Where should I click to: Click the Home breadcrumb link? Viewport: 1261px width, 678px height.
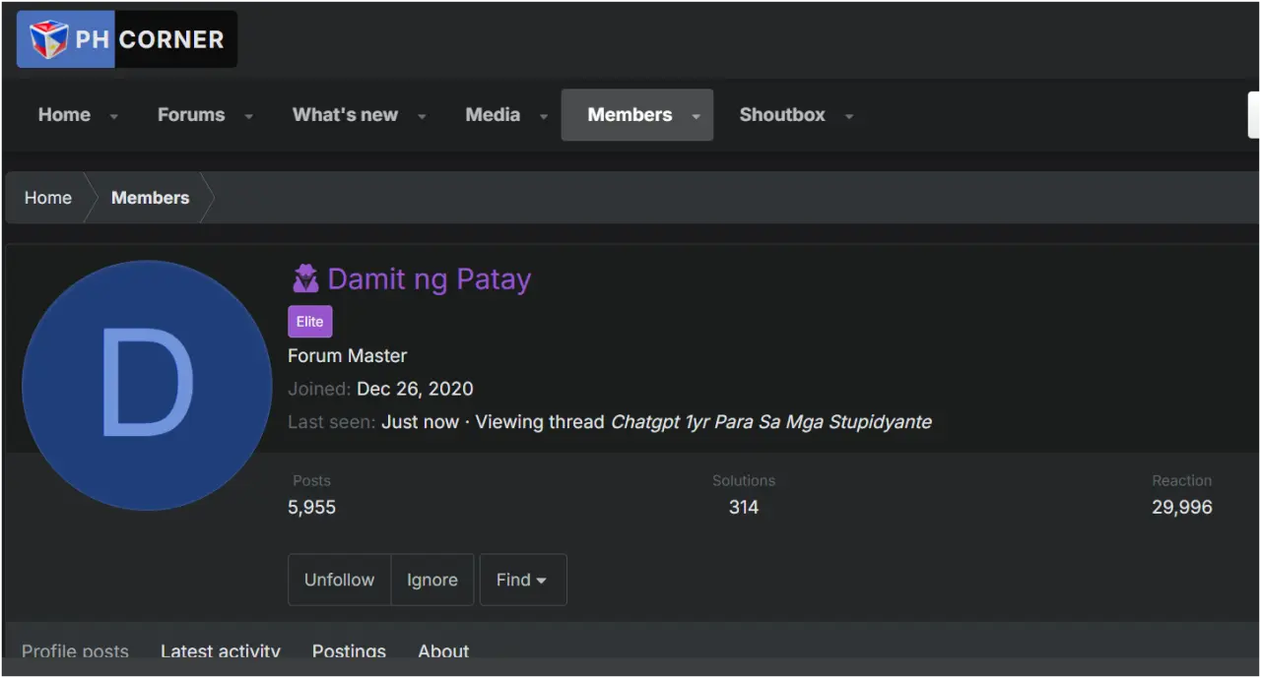point(48,198)
